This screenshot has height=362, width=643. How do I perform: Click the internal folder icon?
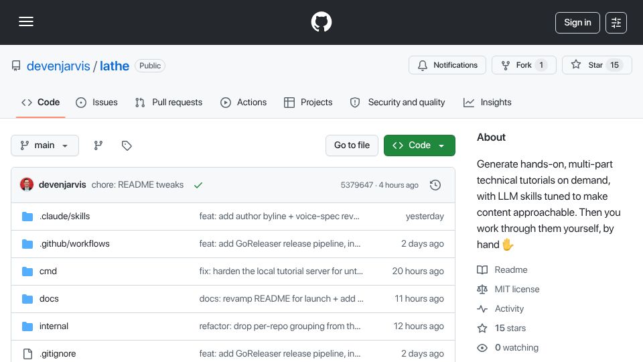coord(27,326)
